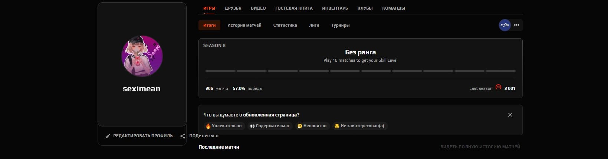Click the ПОДЕЛИТЬСЯ share button
Image resolution: width=608 pixels, height=159 pixels.
click(x=199, y=136)
